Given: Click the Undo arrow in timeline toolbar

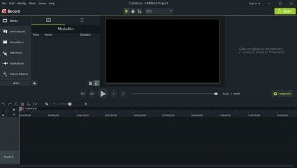Looking at the screenshot, I should tap(4, 104).
